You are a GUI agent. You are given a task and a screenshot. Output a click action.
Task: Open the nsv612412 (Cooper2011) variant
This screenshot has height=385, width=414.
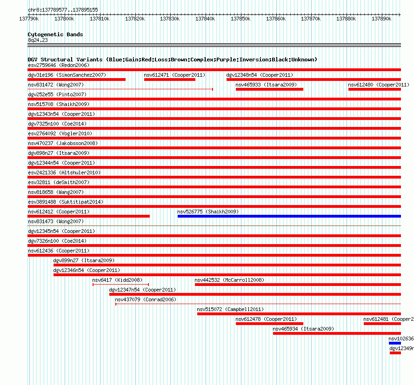pyautogui.click(x=59, y=212)
